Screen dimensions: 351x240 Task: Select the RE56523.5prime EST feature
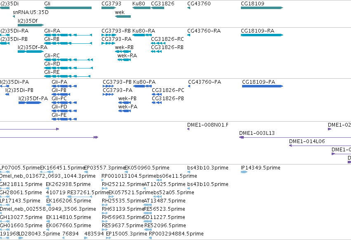(x=148, y=213)
